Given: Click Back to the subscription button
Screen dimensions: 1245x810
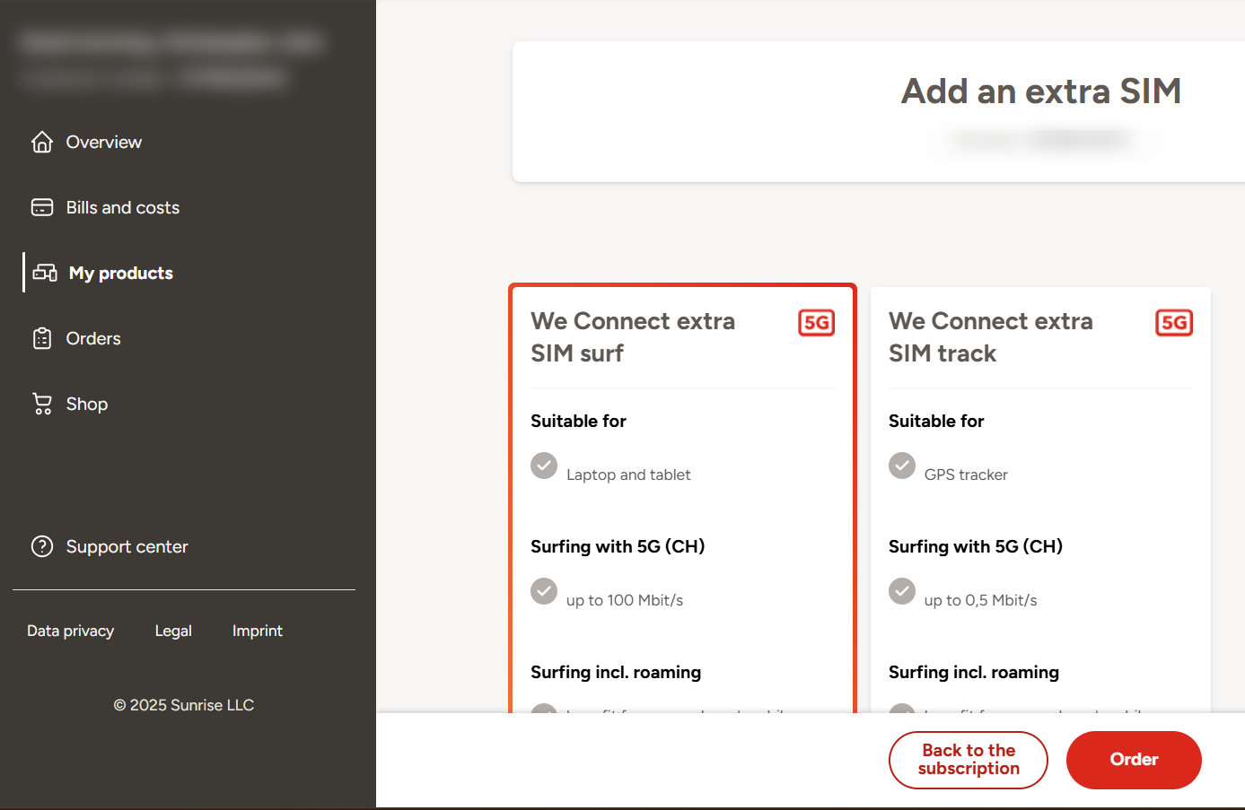Looking at the screenshot, I should click(x=968, y=760).
